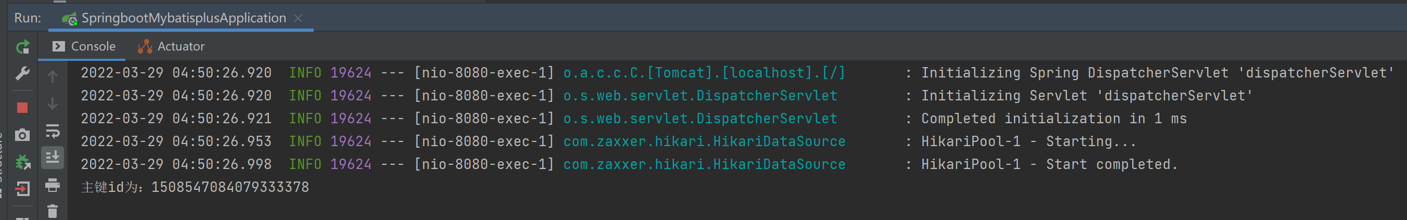Toggle soft-wrap in console

pos(53,131)
